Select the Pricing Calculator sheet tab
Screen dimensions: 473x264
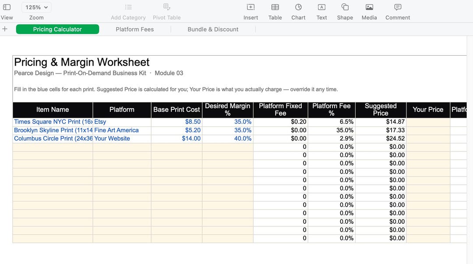[x=57, y=29]
